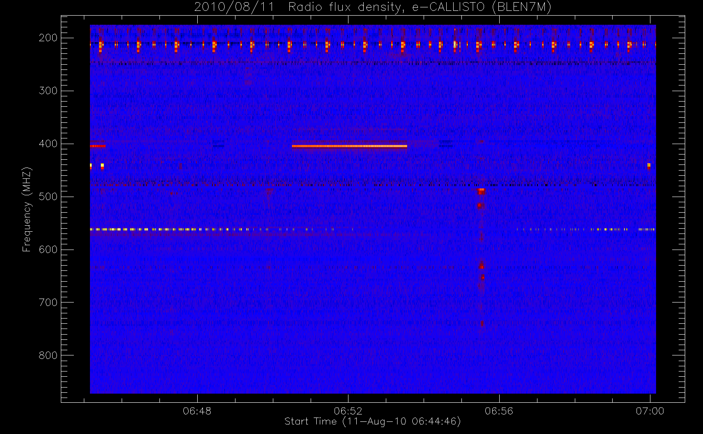Viewport: 703px width, 434px height.
Task: Click the 06:56 time tick label
Action: (x=499, y=411)
